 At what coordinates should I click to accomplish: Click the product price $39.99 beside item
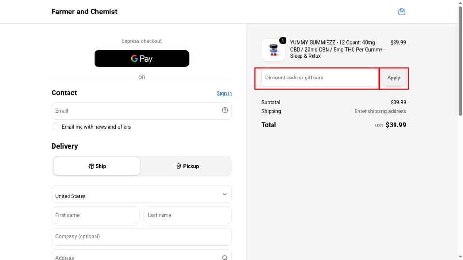point(398,42)
